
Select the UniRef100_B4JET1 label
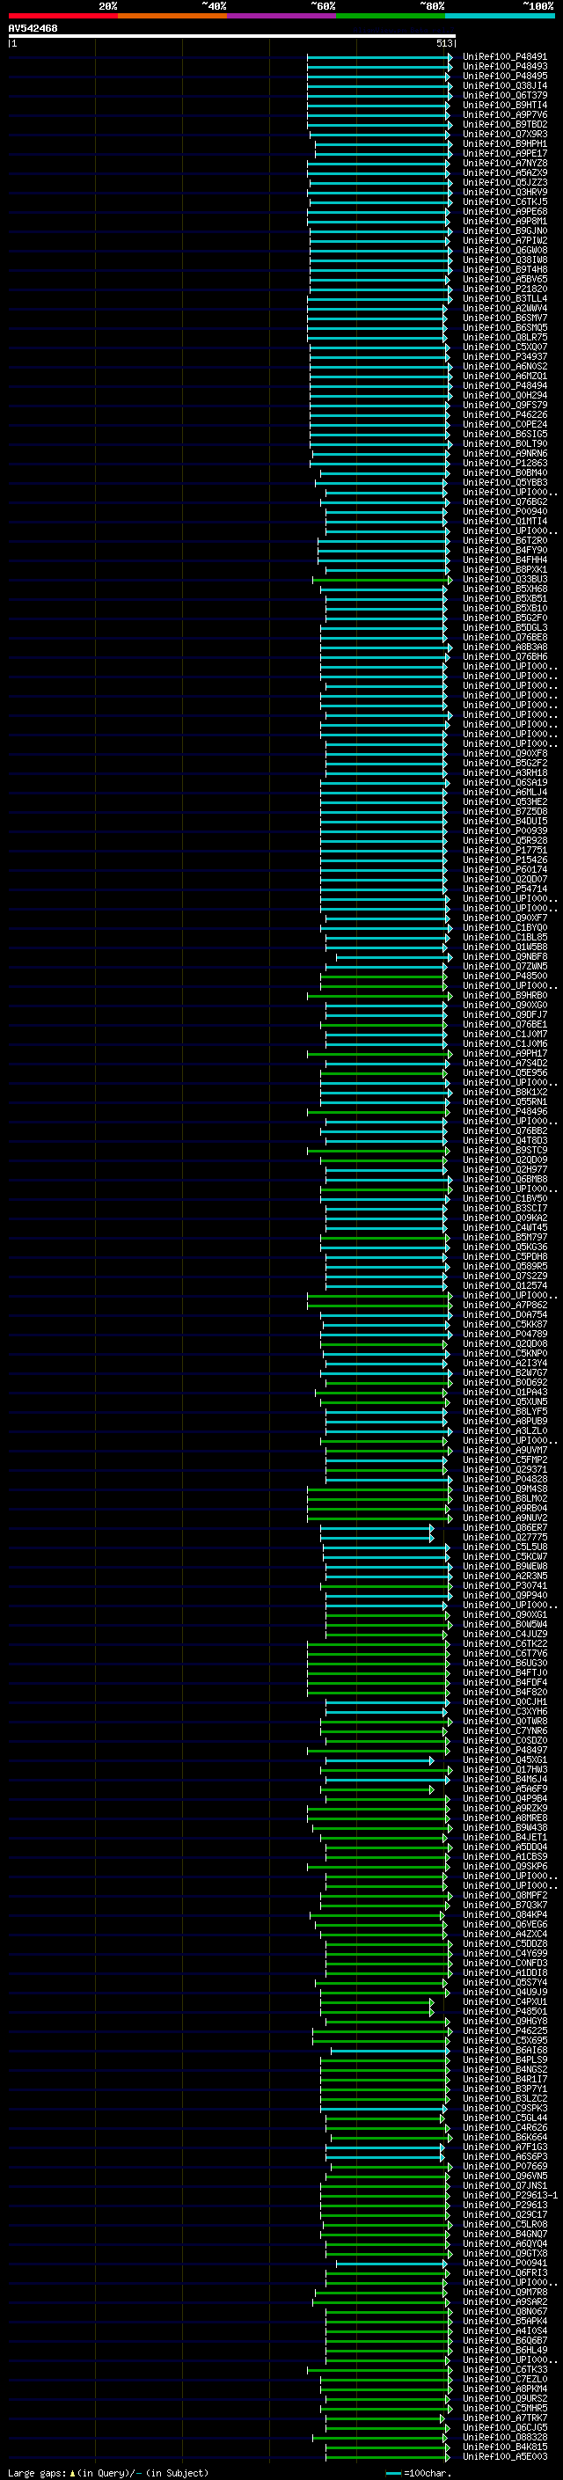coord(505,1837)
